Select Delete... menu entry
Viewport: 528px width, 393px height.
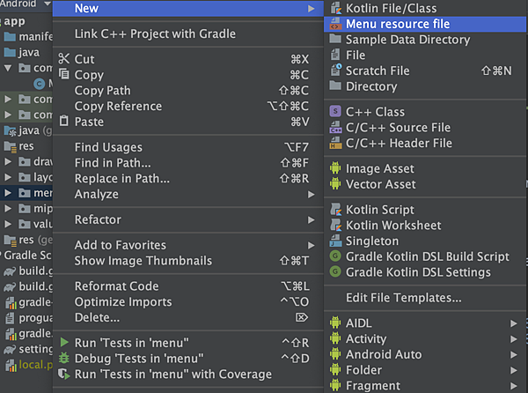coord(188,317)
